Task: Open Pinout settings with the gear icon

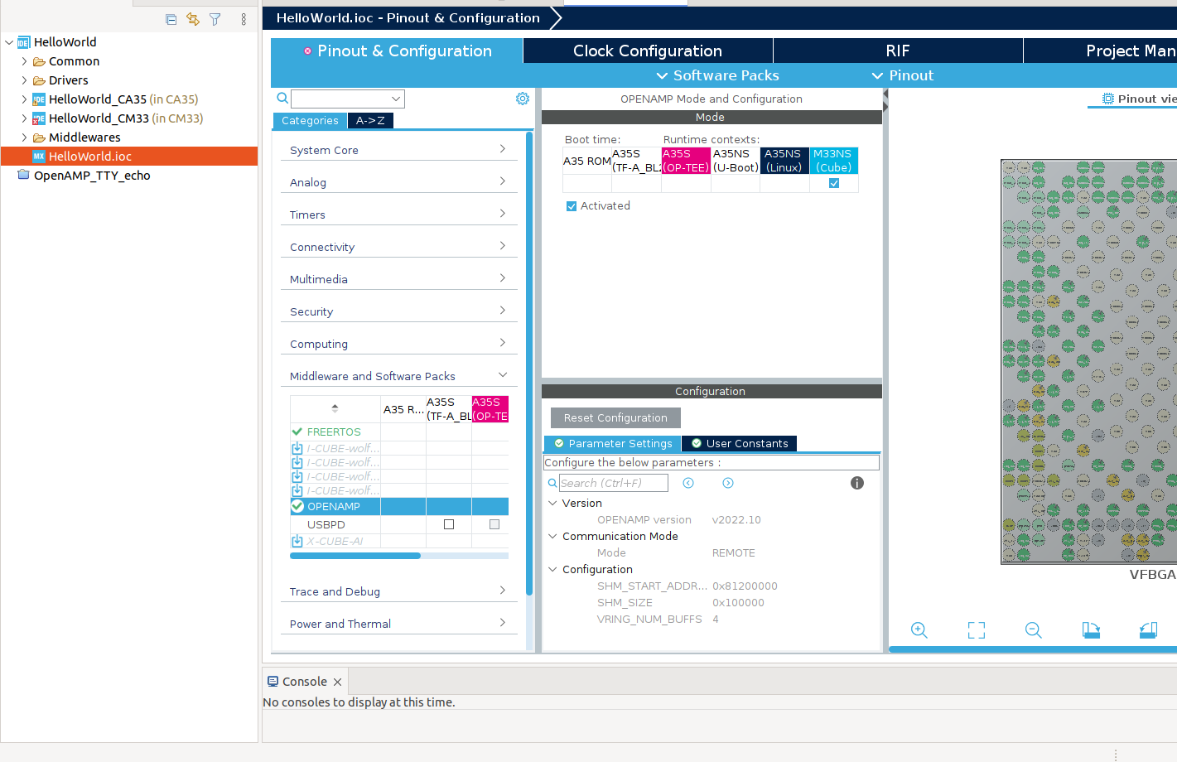Action: click(522, 98)
